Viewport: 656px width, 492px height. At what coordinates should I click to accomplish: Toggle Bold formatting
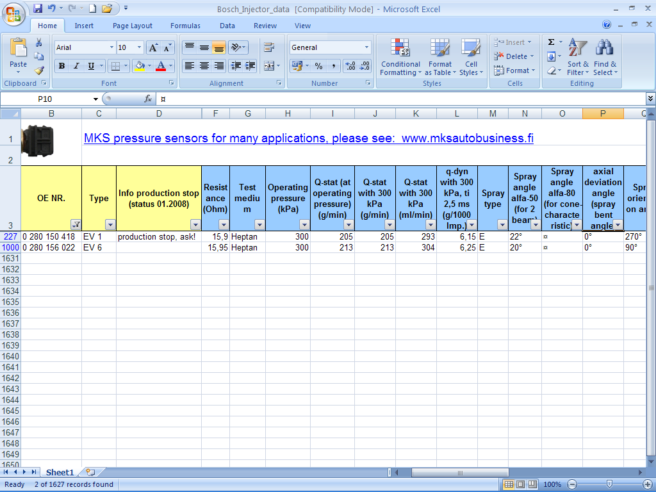(61, 66)
